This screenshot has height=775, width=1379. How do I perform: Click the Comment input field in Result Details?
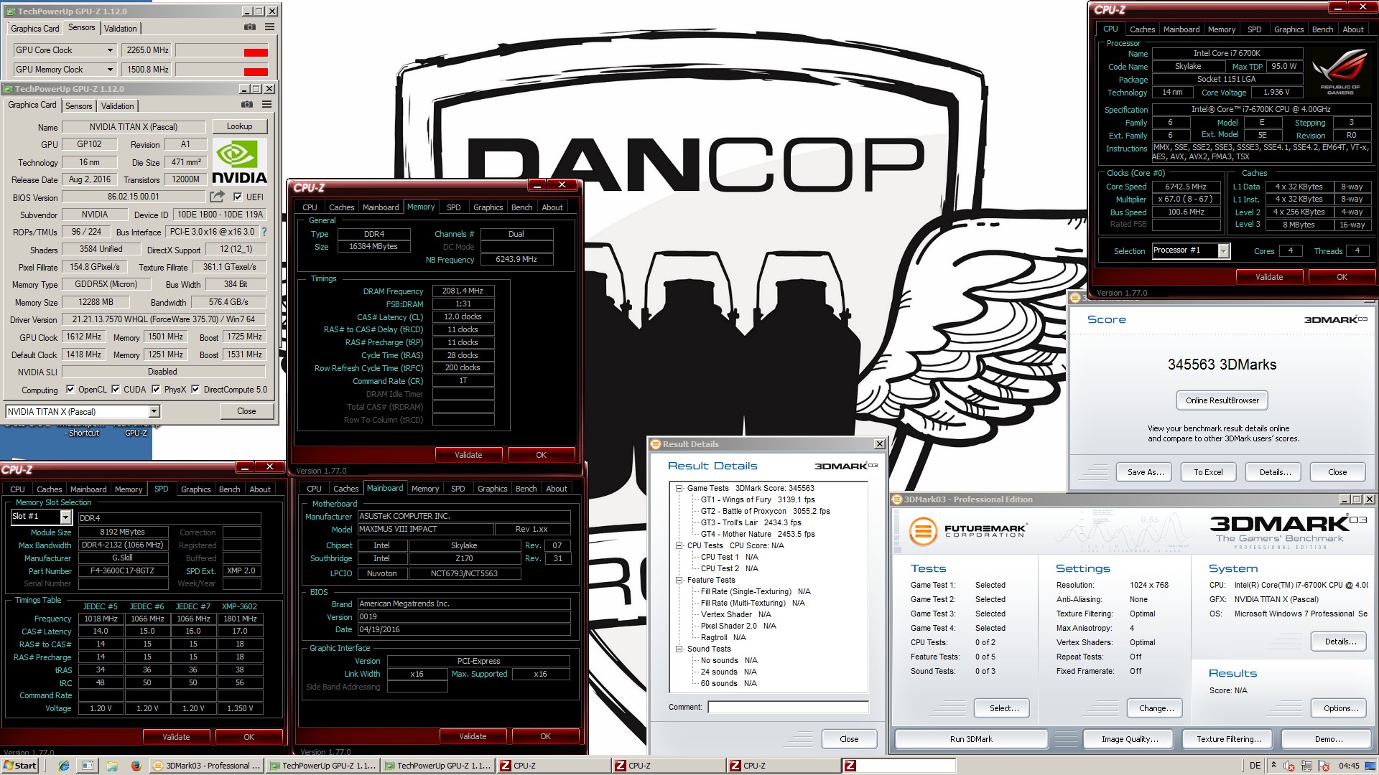(x=788, y=708)
